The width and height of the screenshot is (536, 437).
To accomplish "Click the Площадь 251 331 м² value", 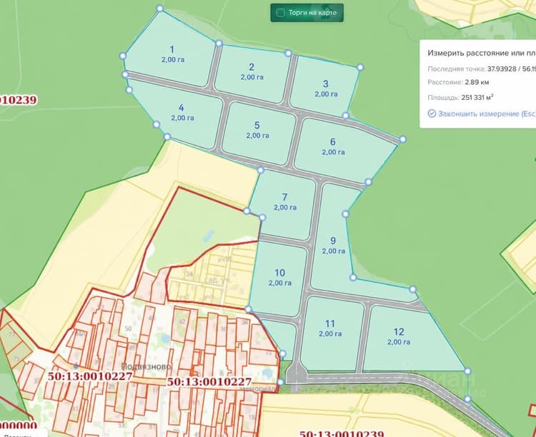I will pos(477,97).
